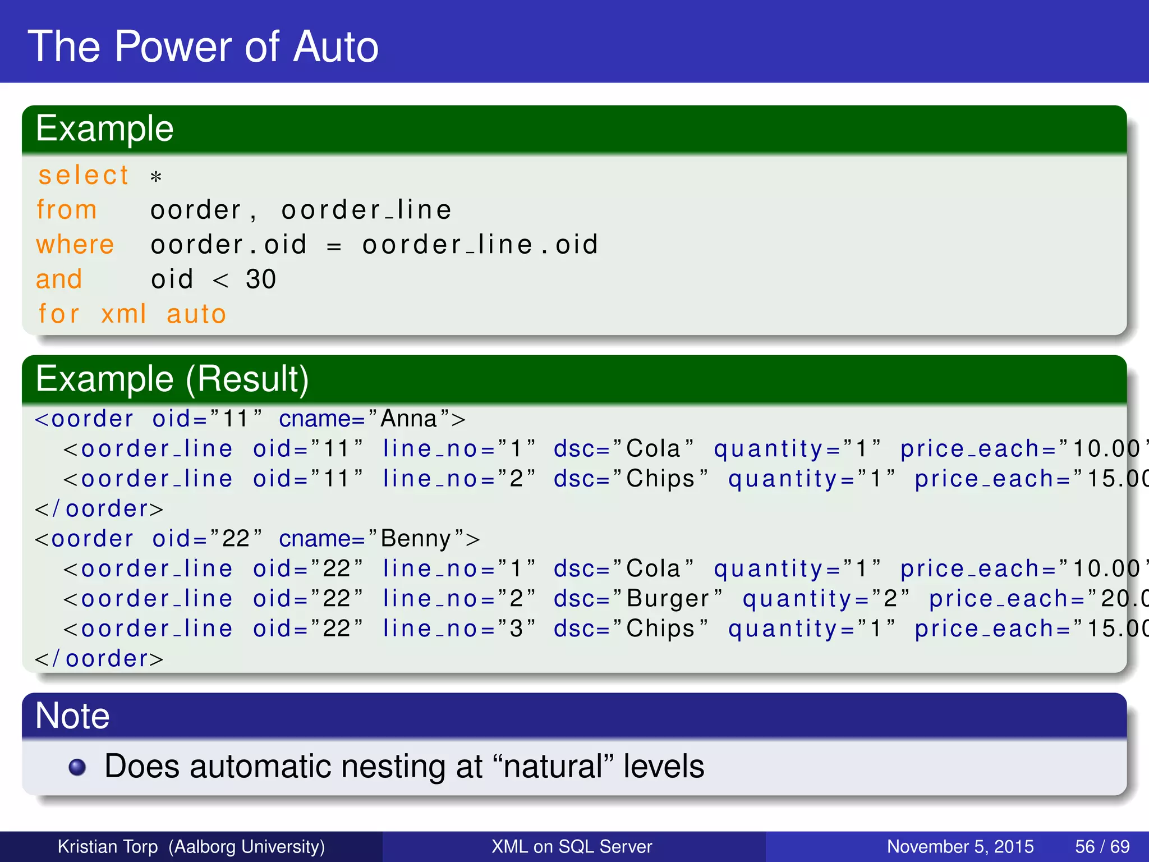Viewport: 1149px width, 862px height.
Task: Click the slide title 'The Power of Auto'
Action: [x=203, y=46]
